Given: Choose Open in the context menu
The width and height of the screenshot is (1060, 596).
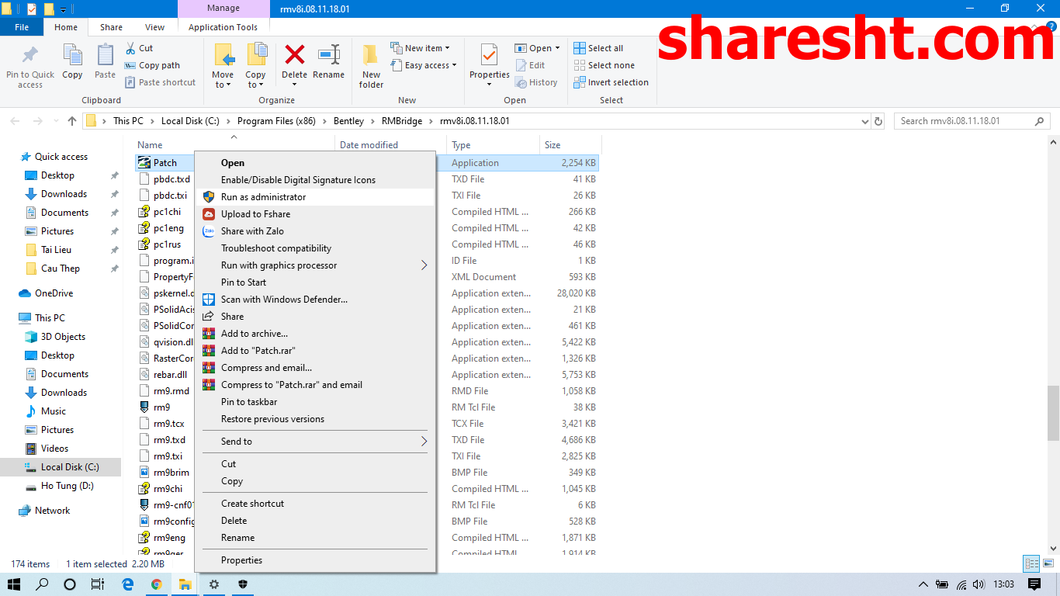Looking at the screenshot, I should pos(314,163).
